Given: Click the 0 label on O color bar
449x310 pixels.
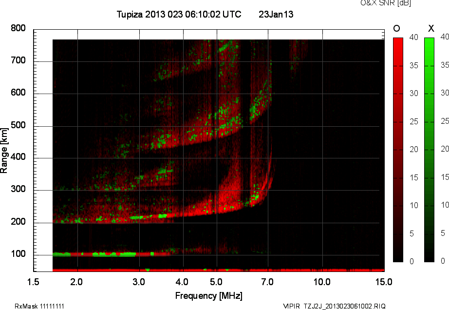Looking at the screenshot, I should (412, 261).
